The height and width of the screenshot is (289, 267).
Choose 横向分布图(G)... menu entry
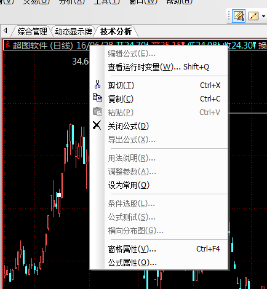(159, 231)
